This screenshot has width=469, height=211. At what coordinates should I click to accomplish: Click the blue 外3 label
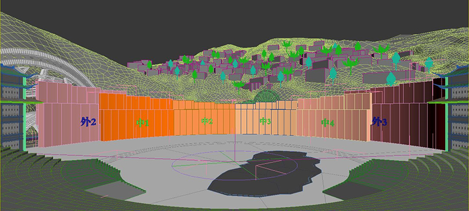[379, 122]
